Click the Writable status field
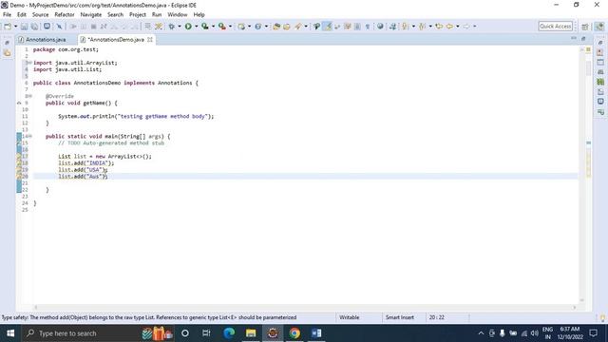 [350, 317]
